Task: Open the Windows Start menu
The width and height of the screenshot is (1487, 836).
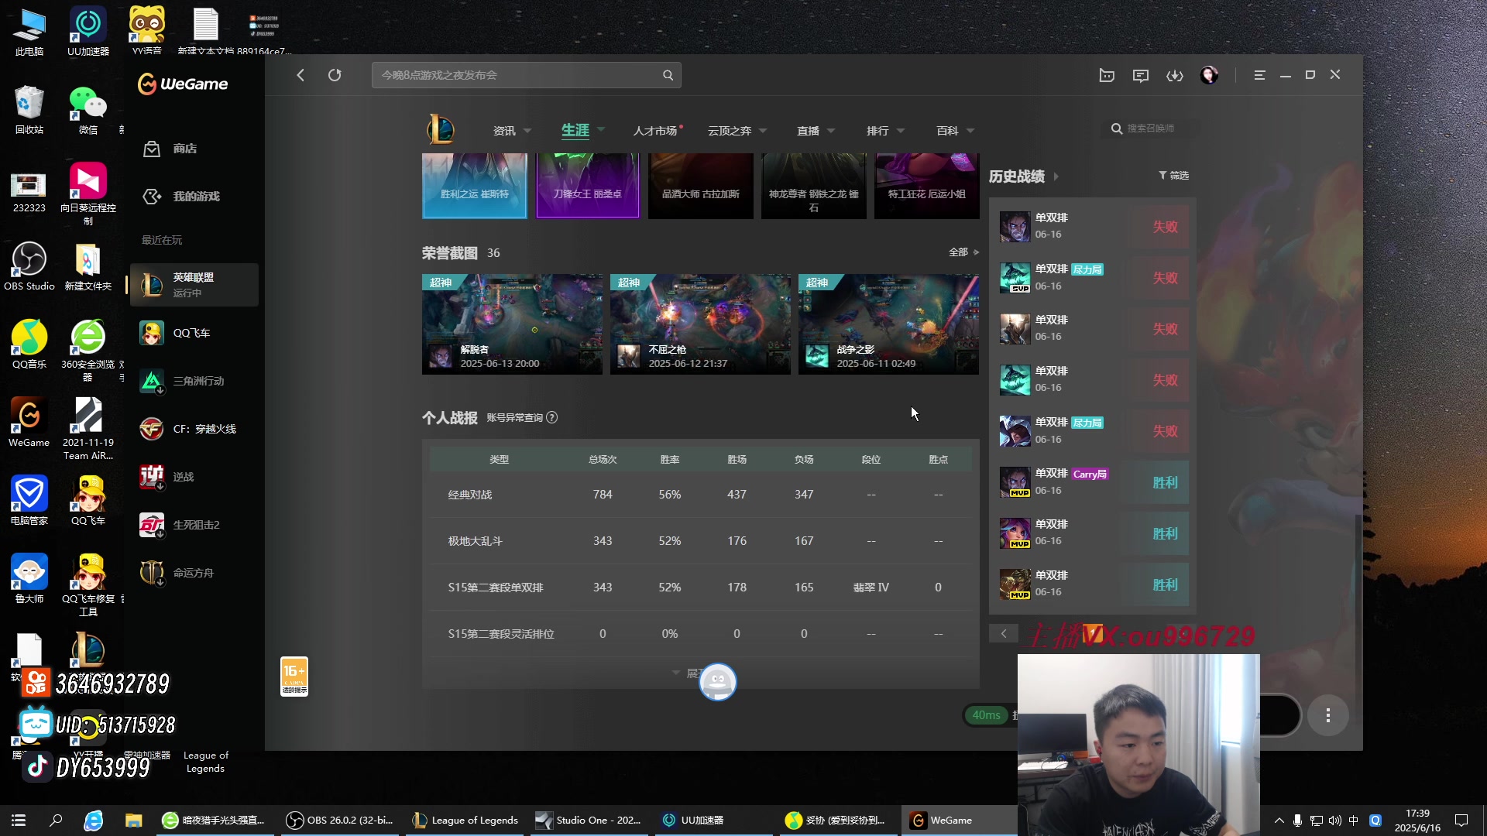Action: coord(19,821)
